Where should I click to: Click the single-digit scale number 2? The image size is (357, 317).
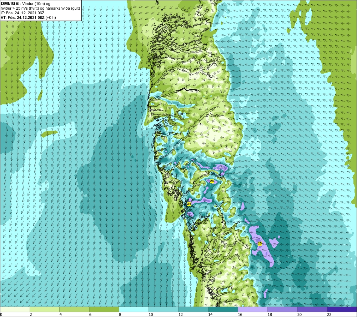pos(31,315)
